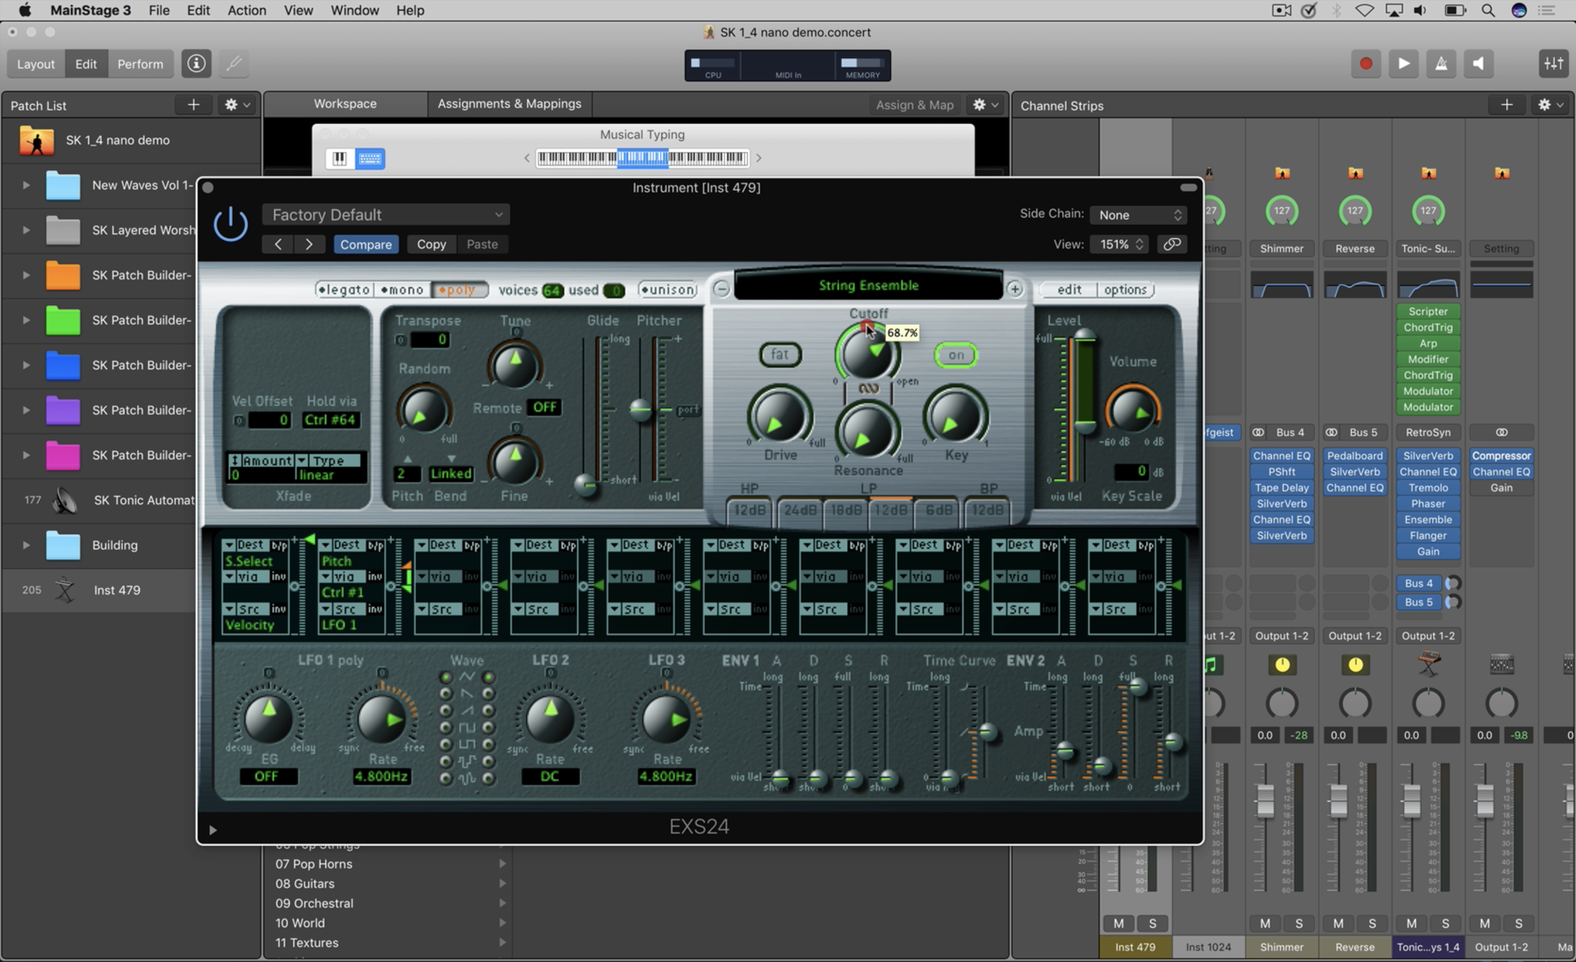Click the EXS24 edit button
Screen dimensions: 1576x962
(1069, 290)
